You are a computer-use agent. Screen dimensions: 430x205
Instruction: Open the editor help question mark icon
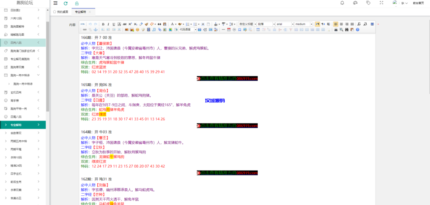357,30
